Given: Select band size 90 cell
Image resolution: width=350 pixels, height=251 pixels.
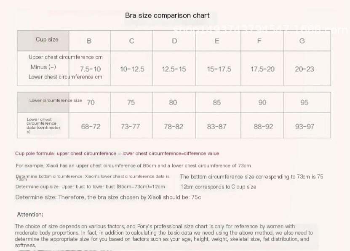Looking at the screenshot, I should point(262,102).
